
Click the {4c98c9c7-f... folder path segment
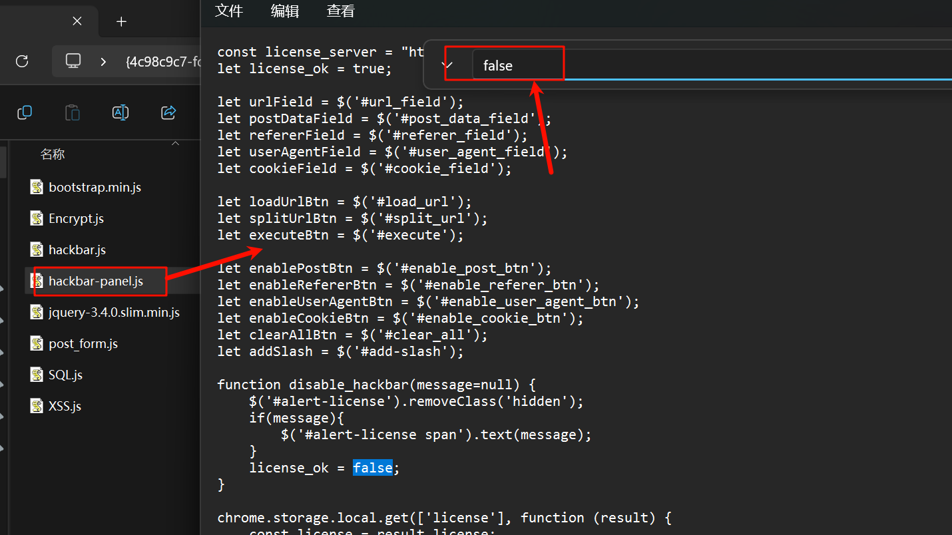162,62
